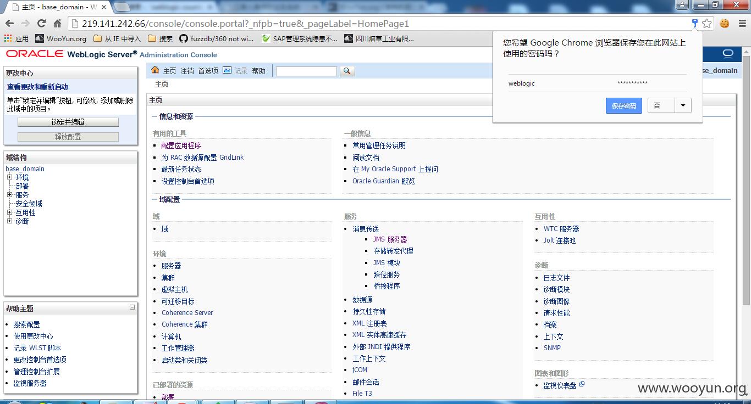Image resolution: width=751 pixels, height=404 pixels.
Task: Open 域 link under 域配置
Action: (164, 229)
